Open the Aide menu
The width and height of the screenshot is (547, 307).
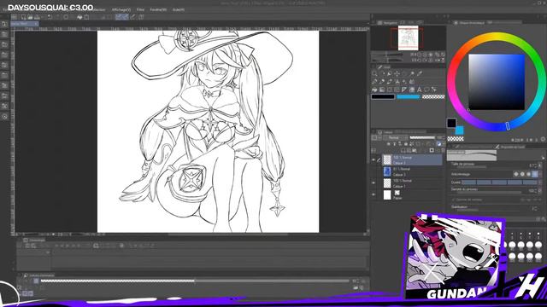(x=179, y=9)
